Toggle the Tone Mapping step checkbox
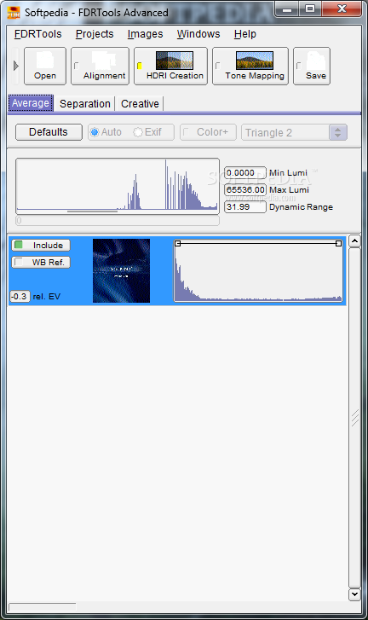 tap(217, 66)
